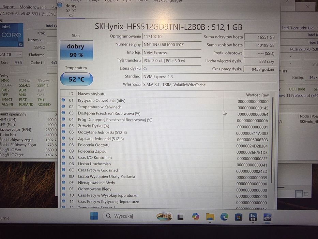Switch to HWiNFO via its taskbar icon
Viewport: 318px width, 239px height.
point(253,217)
